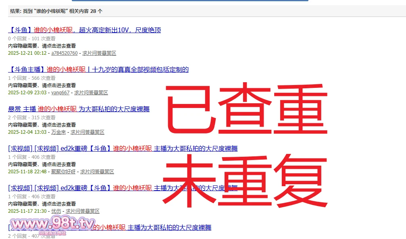Click the red keyword in the 【斗鱼主播】 result
Screen dimensions: 406x239
tap(66, 70)
